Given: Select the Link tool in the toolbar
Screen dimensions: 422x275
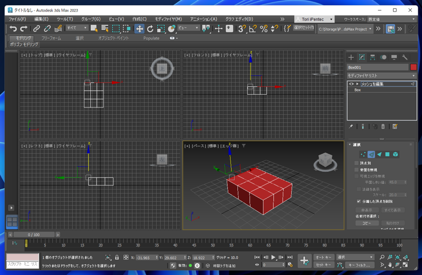Looking at the screenshot, I should [x=36, y=28].
